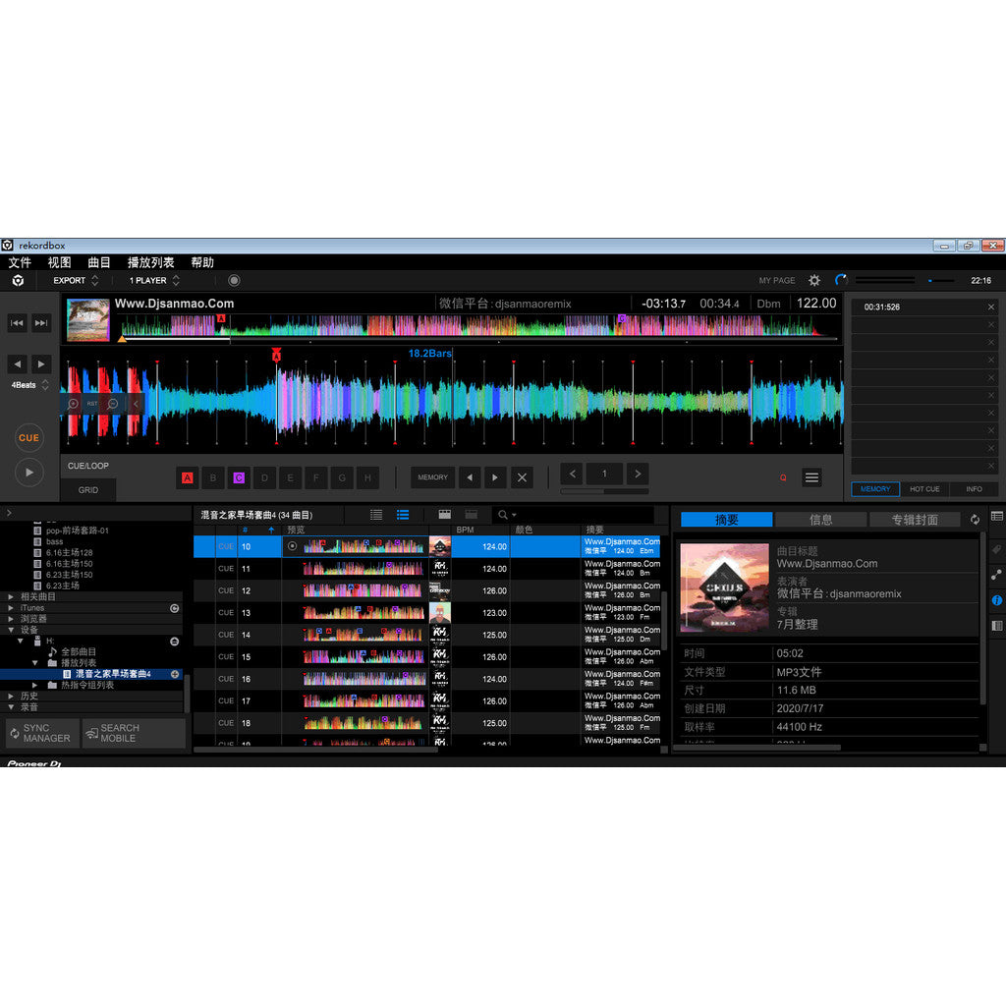The height and width of the screenshot is (1006, 1006).
Task: Refresh the iTunes library
Action: pyautogui.click(x=174, y=608)
